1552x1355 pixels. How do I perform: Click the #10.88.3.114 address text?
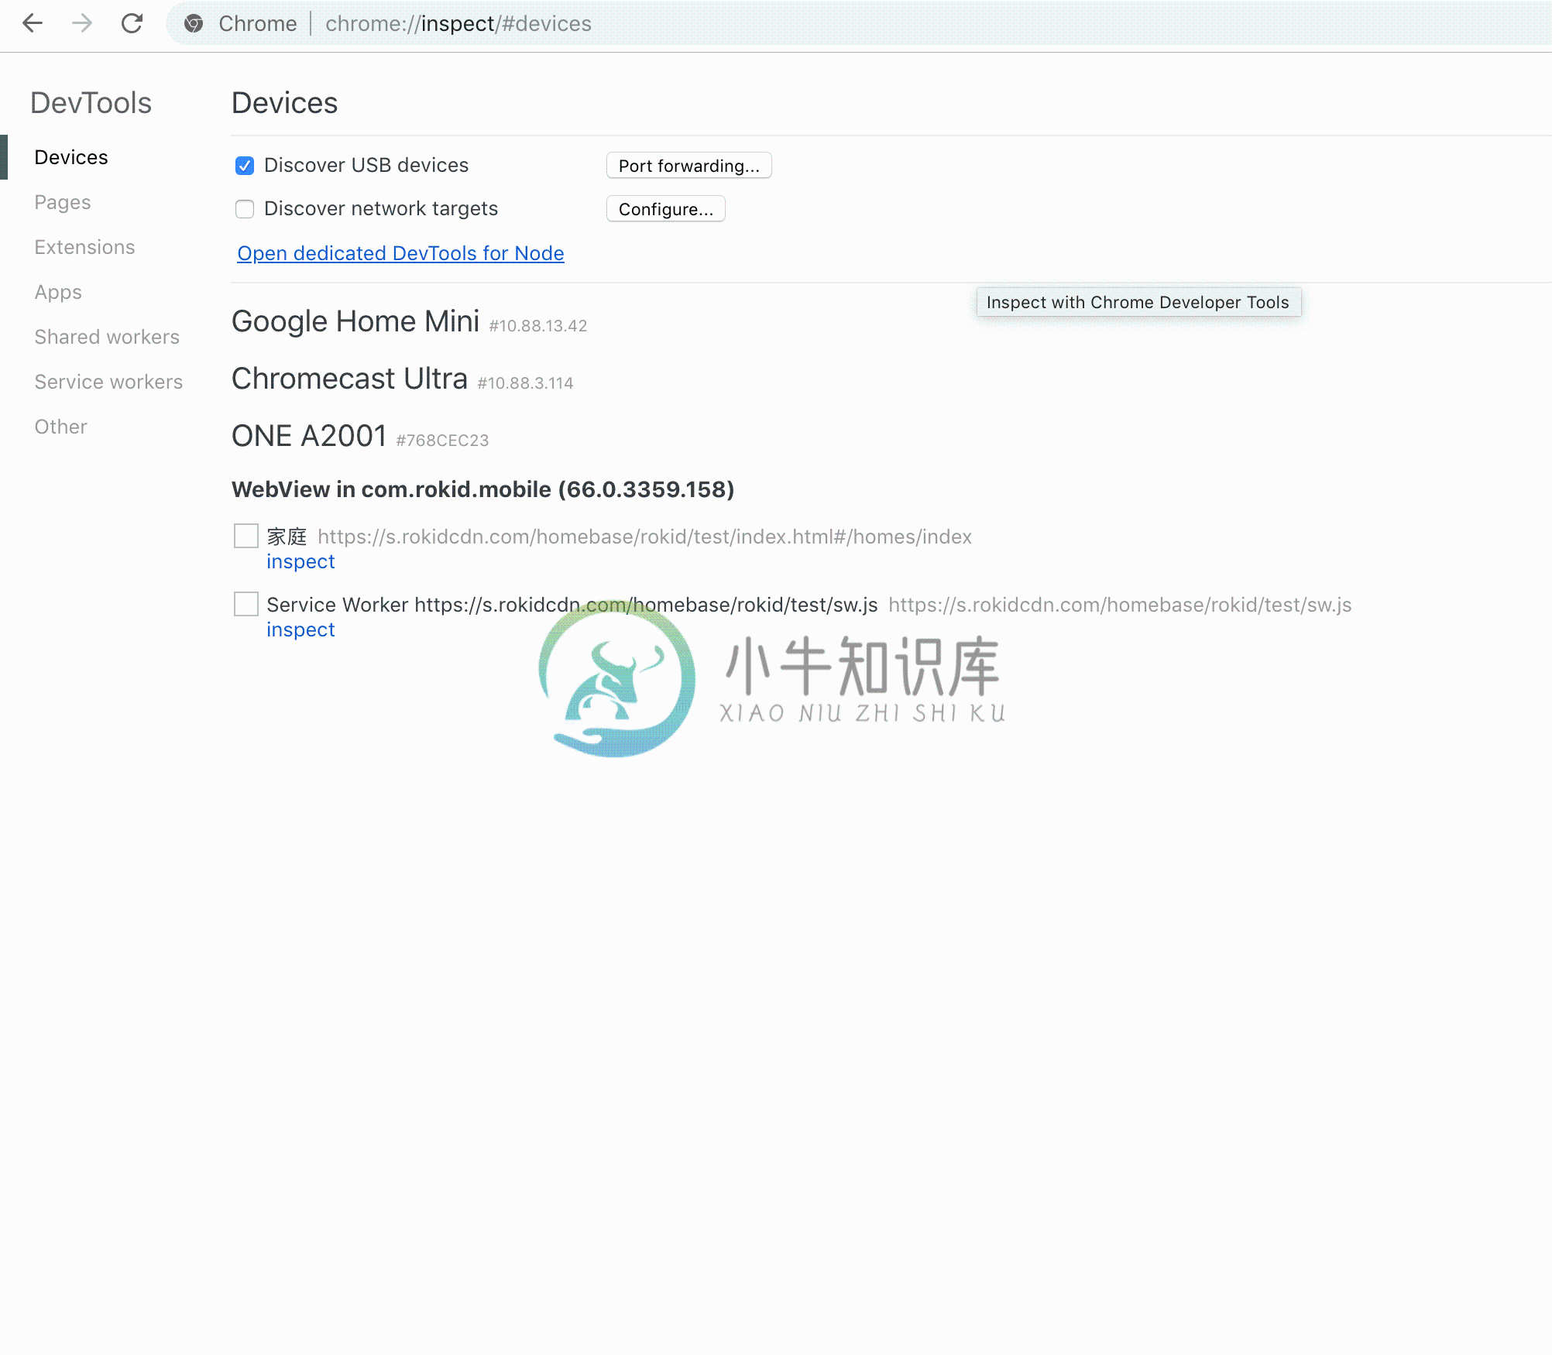click(x=525, y=383)
